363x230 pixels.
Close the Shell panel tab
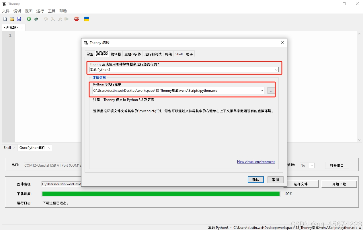click(14, 148)
